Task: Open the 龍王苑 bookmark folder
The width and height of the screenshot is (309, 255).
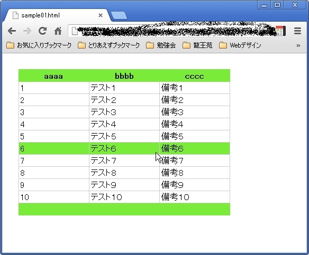Action: (x=197, y=45)
